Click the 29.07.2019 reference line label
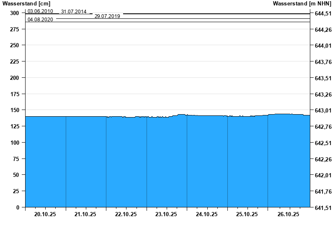Viewport: 335px width, 230px height. click(107, 16)
